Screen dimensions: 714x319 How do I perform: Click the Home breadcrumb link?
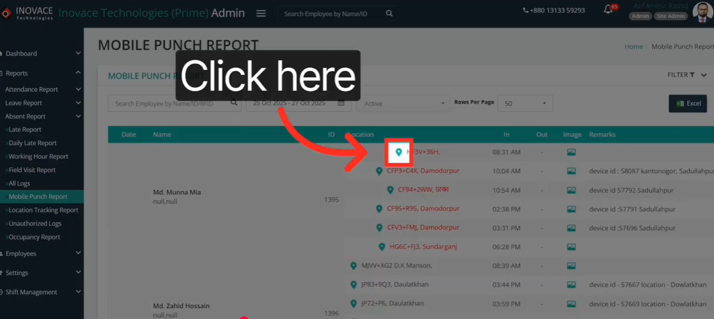tap(633, 47)
